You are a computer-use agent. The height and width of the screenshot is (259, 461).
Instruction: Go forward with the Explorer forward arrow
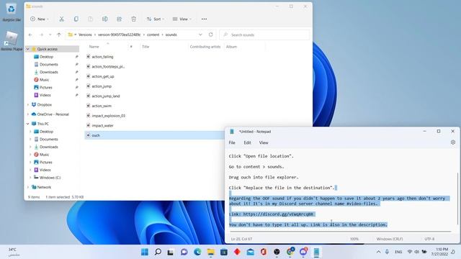coord(42,35)
